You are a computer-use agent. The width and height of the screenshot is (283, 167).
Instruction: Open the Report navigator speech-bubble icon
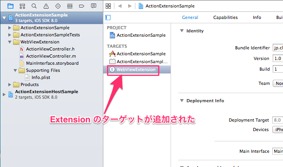(93, 6)
